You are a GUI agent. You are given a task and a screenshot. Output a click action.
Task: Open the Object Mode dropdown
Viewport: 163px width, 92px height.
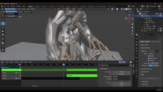click(11, 9)
